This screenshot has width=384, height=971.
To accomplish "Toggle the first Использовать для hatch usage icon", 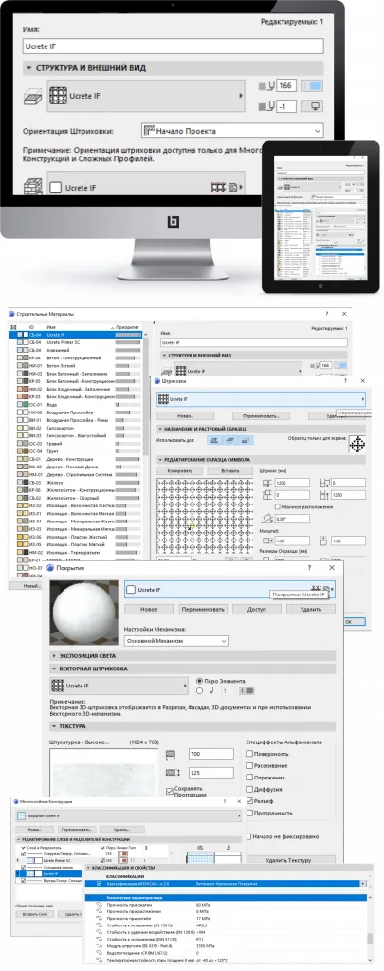I will [x=213, y=440].
